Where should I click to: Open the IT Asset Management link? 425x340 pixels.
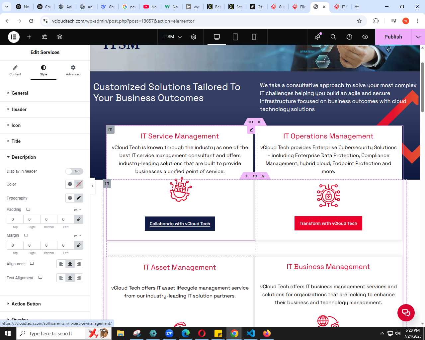pos(180,267)
